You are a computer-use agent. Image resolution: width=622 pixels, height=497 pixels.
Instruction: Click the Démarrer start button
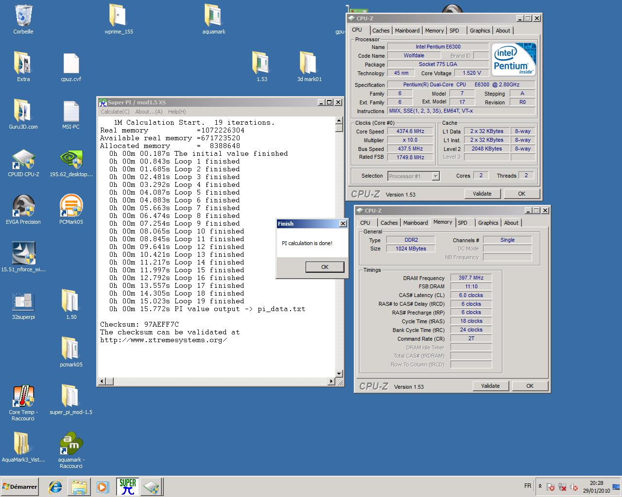(x=20, y=486)
